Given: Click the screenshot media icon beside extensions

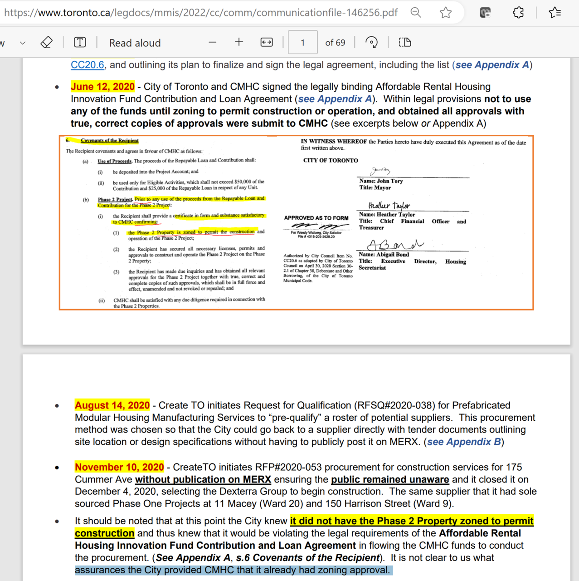Looking at the screenshot, I should [x=485, y=13].
